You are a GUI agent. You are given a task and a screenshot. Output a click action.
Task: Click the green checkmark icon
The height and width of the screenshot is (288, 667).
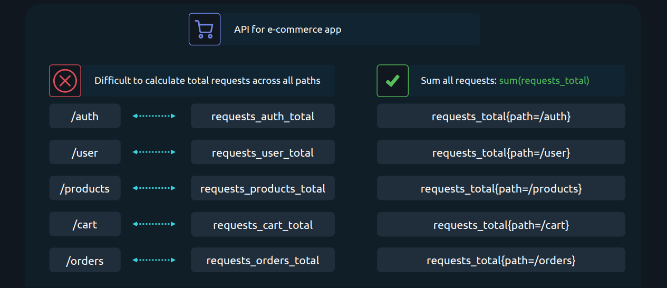392,81
